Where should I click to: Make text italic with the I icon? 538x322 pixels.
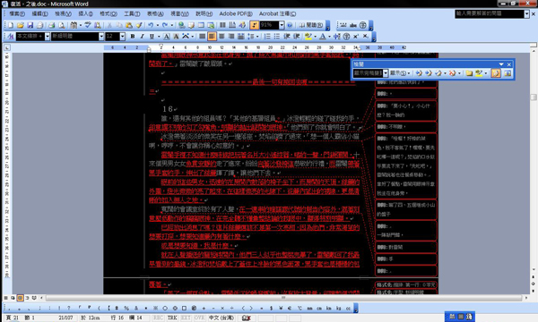pyautogui.click(x=142, y=37)
